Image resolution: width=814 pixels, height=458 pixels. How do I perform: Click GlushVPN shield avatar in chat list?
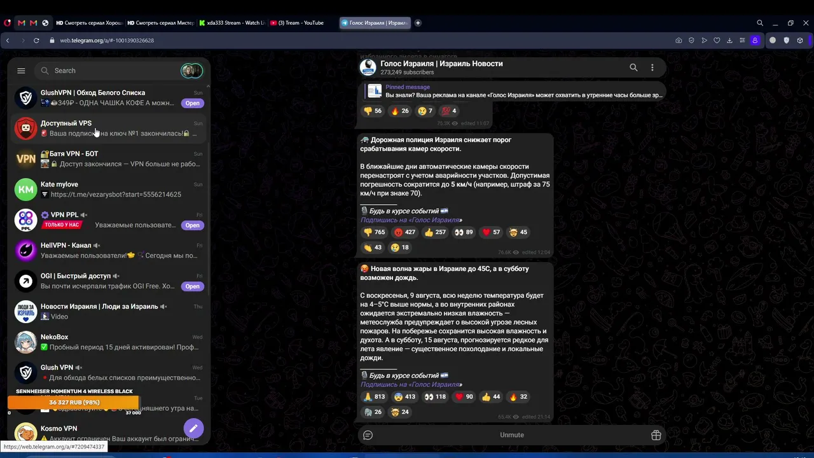tap(26, 98)
